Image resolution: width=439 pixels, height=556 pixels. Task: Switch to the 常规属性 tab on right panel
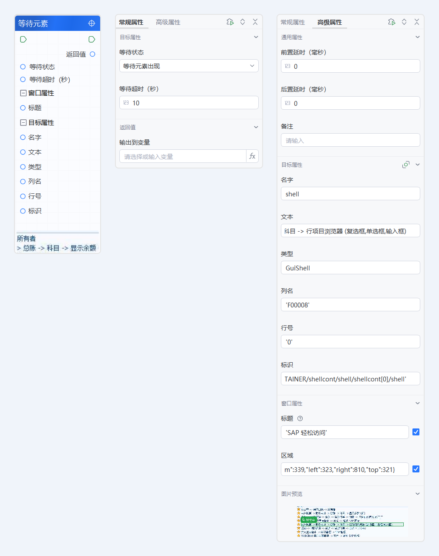coord(292,22)
